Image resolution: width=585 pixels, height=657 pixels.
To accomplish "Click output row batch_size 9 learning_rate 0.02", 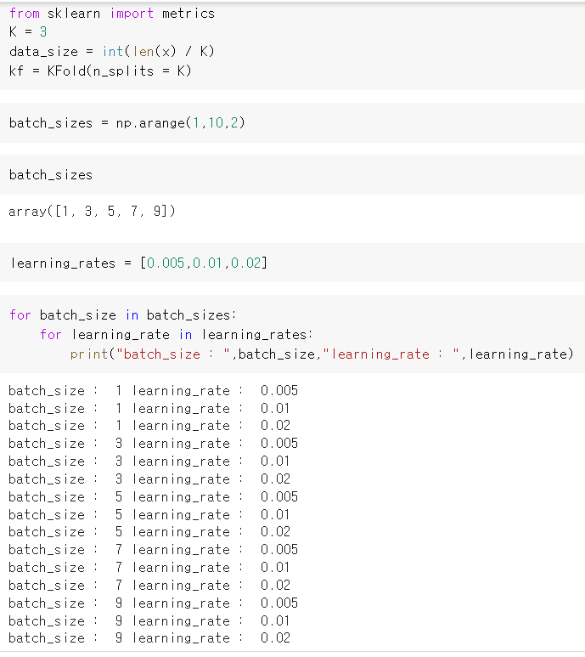I will (x=149, y=638).
